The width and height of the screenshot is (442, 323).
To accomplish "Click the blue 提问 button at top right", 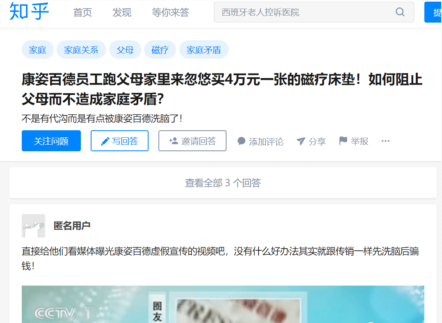I will (433, 12).
